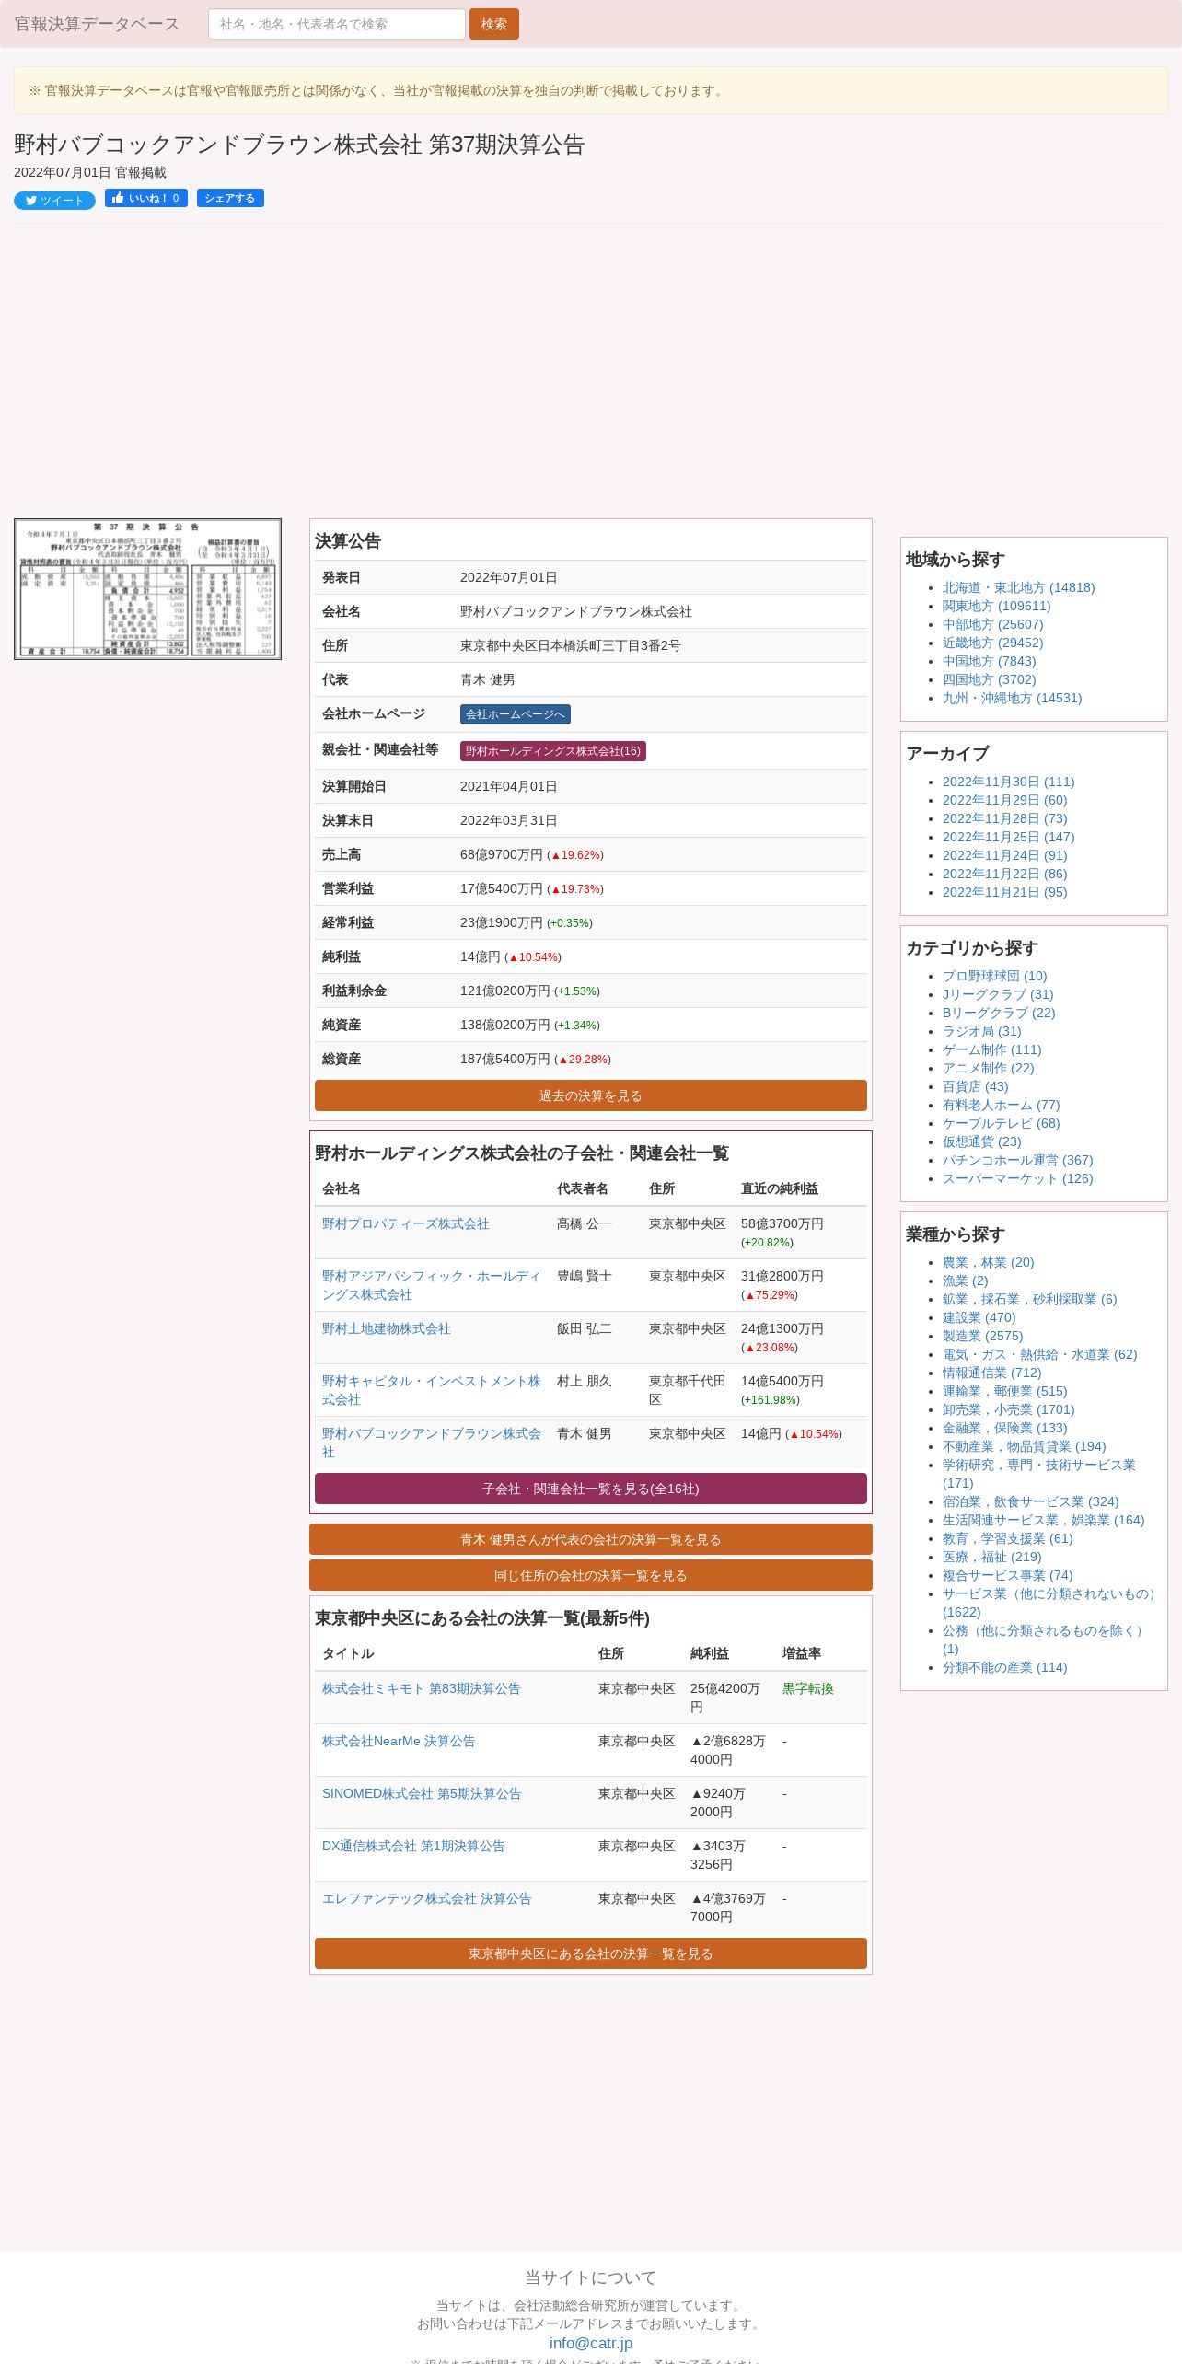This screenshot has width=1182, height=2364.
Task: Open エレファンテック株式会社 決算公告 link
Action: 427,1898
